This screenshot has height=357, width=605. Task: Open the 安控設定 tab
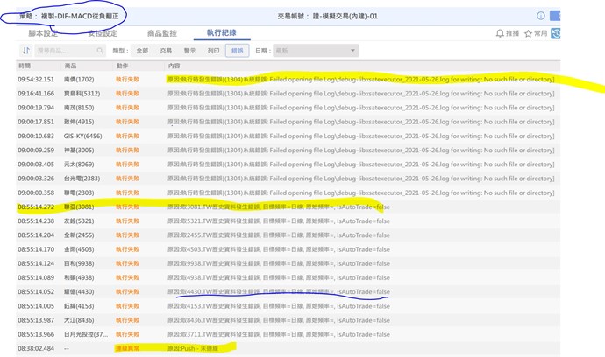coord(102,33)
